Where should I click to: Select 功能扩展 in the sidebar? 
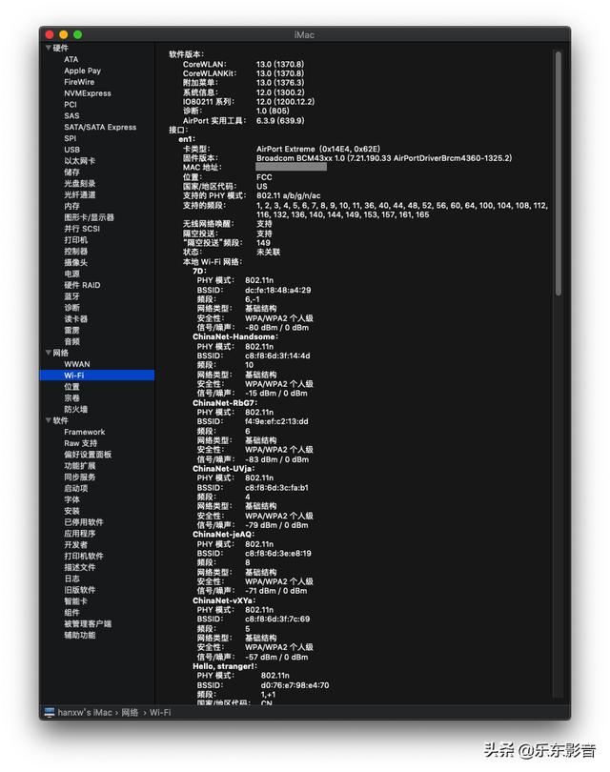click(80, 466)
